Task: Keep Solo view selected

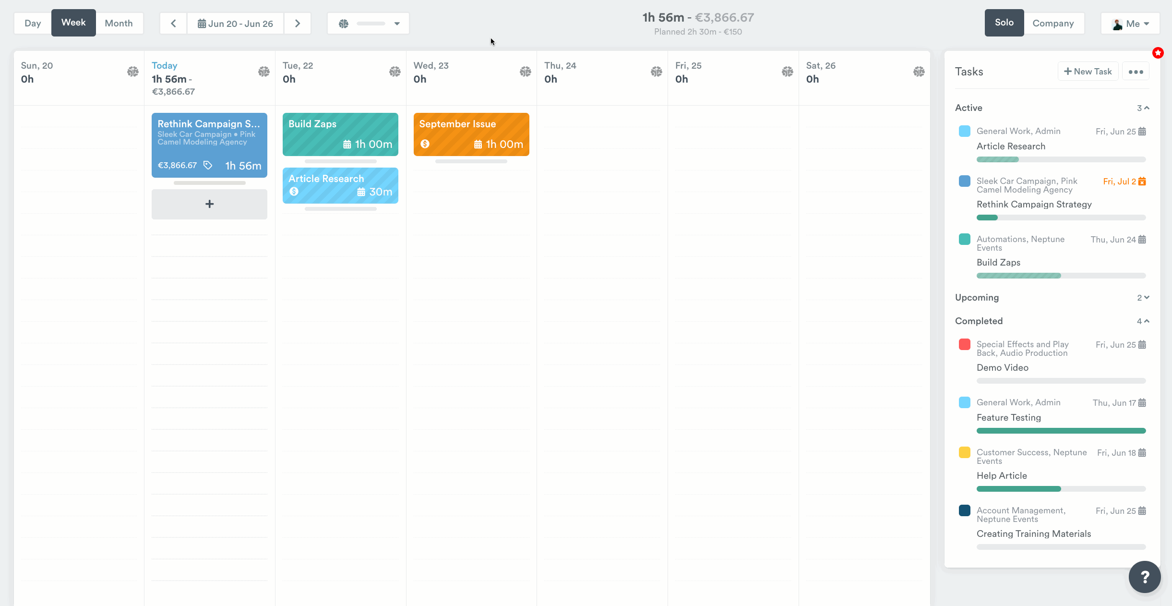Action: point(1004,23)
